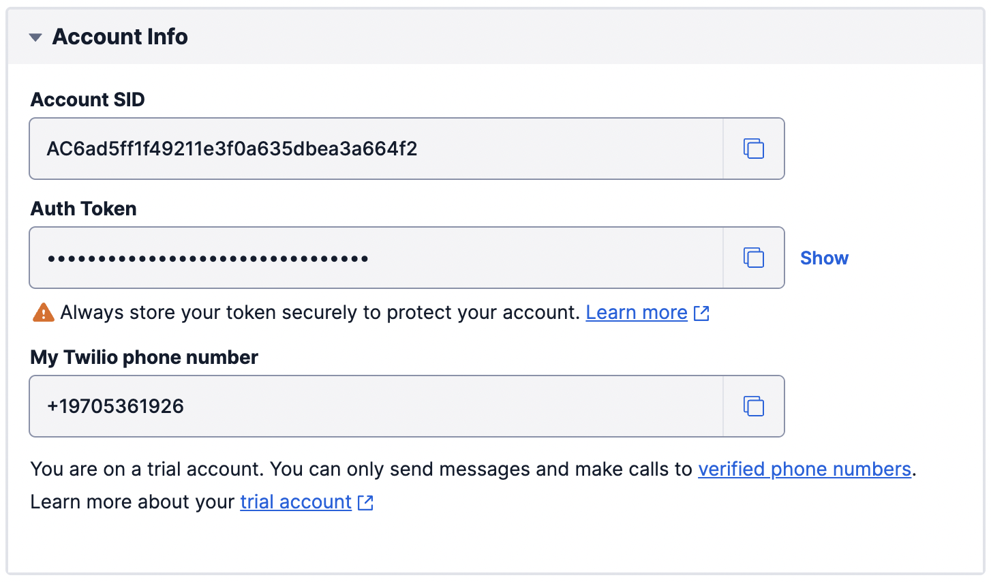This screenshot has width=991, height=582.
Task: Open the verified phone numbers link
Action: coord(804,469)
